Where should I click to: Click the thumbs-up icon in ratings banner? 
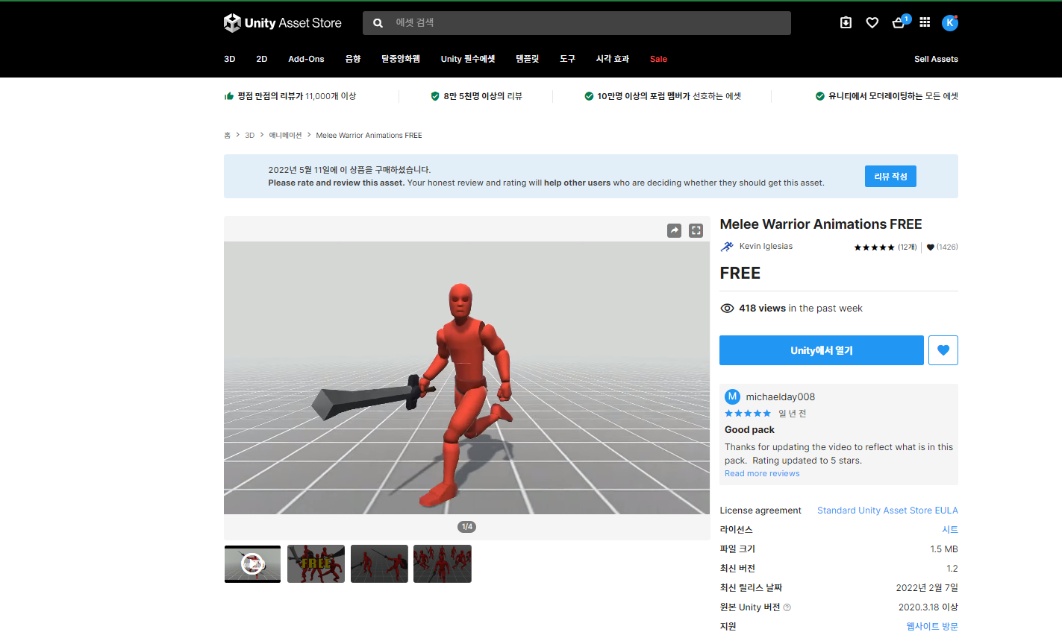point(229,96)
